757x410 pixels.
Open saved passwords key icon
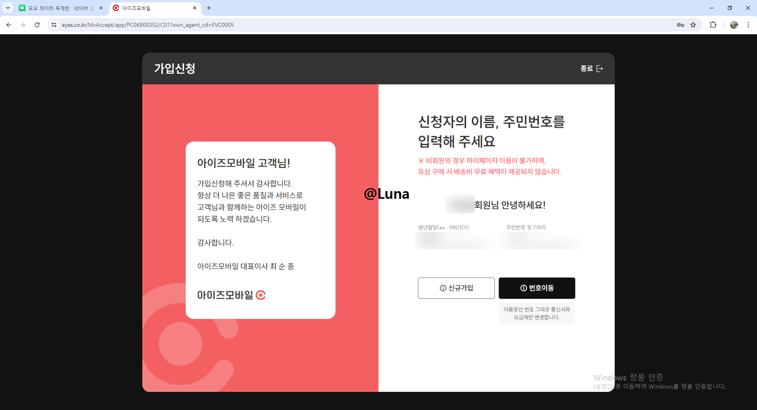click(680, 25)
